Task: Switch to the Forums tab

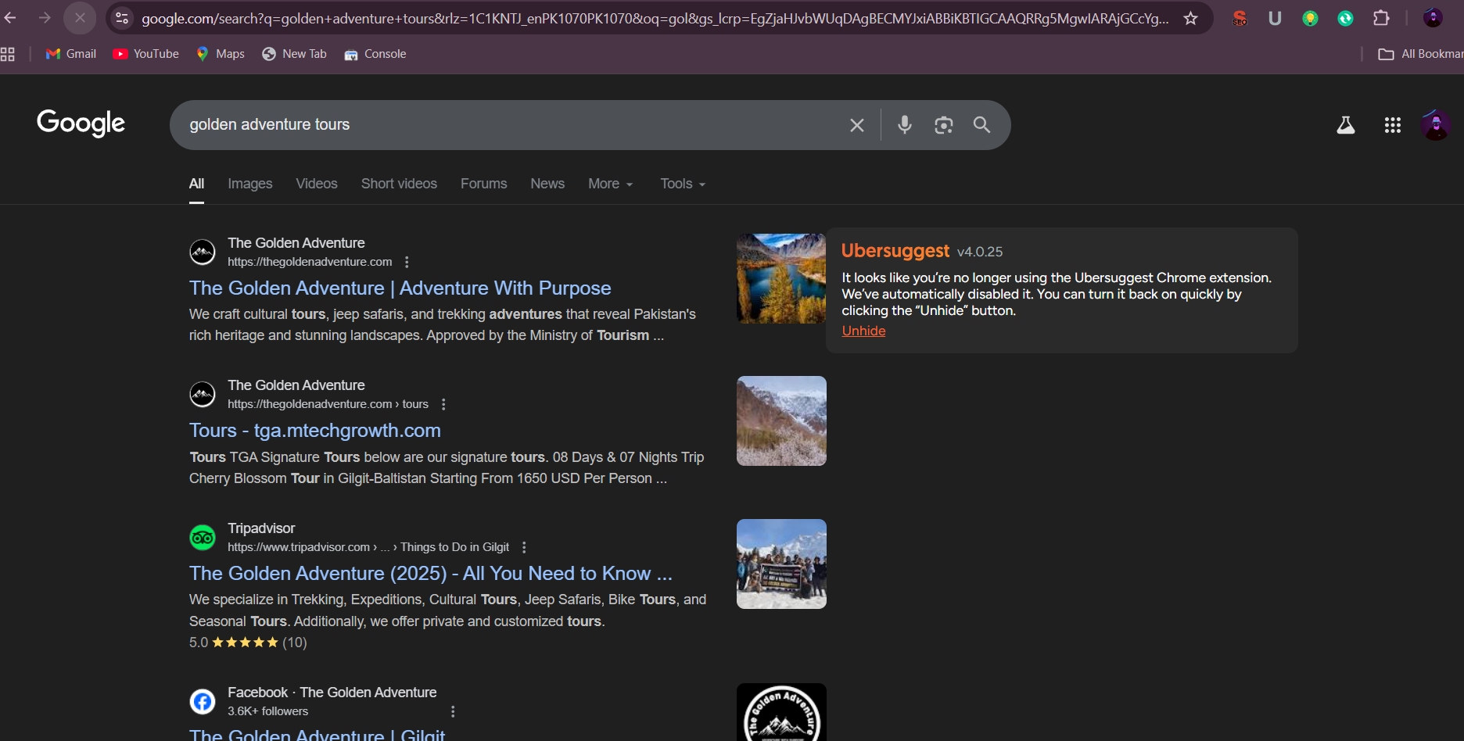Action: point(483,184)
